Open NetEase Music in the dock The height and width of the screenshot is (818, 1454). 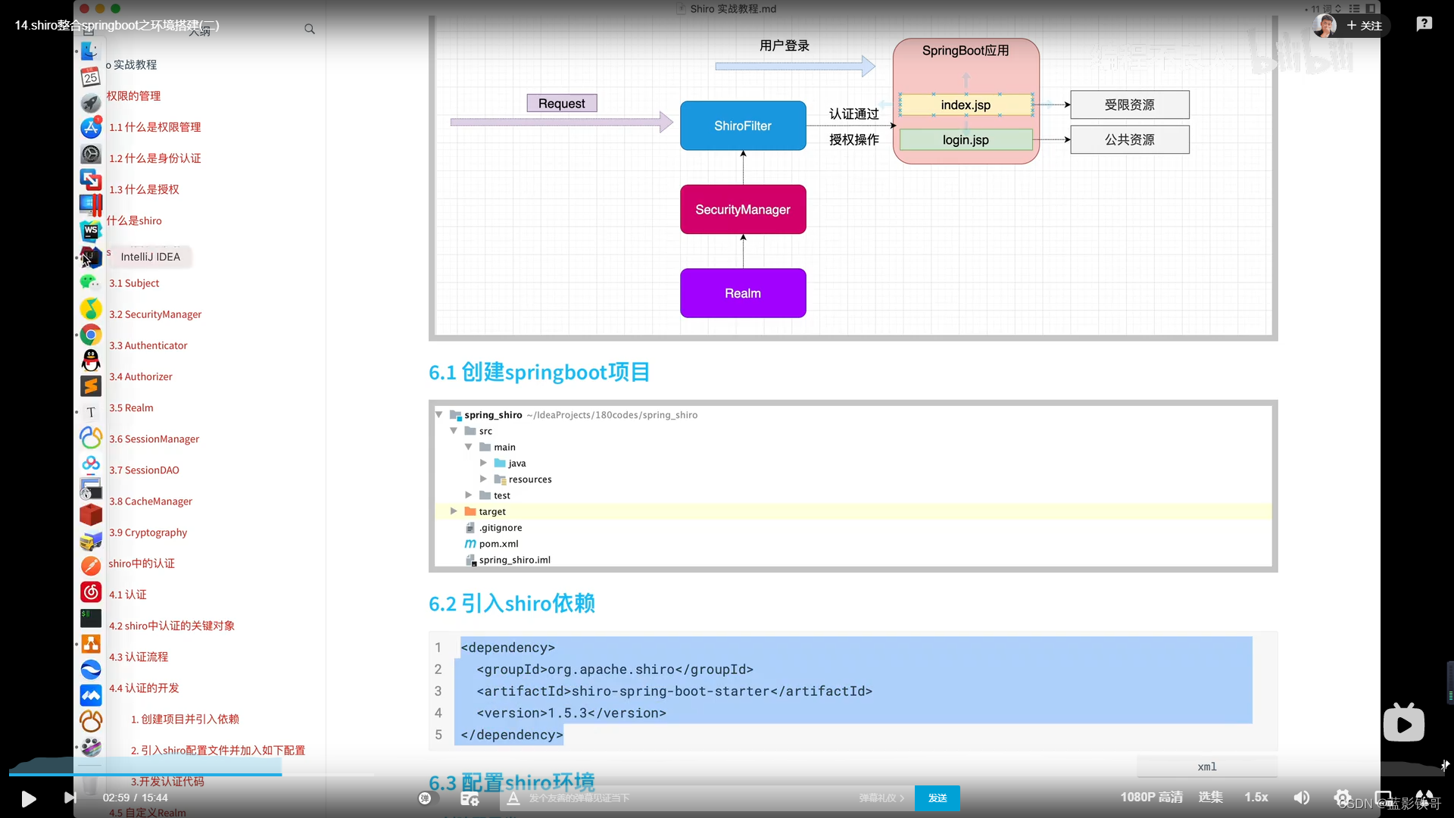pyautogui.click(x=91, y=592)
